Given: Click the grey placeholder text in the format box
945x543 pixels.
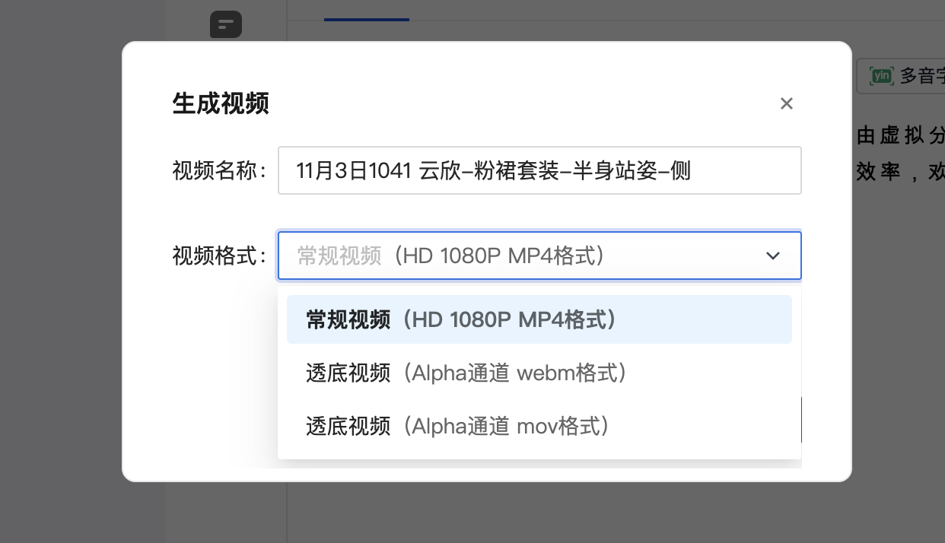Looking at the screenshot, I should tap(339, 256).
